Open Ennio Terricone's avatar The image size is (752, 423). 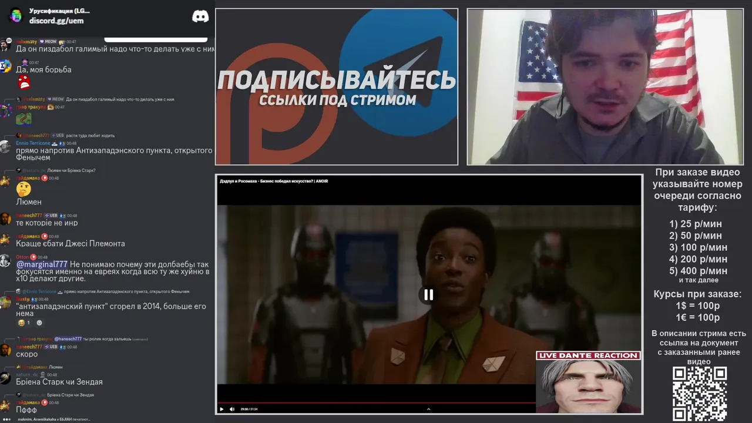pyautogui.click(x=5, y=147)
